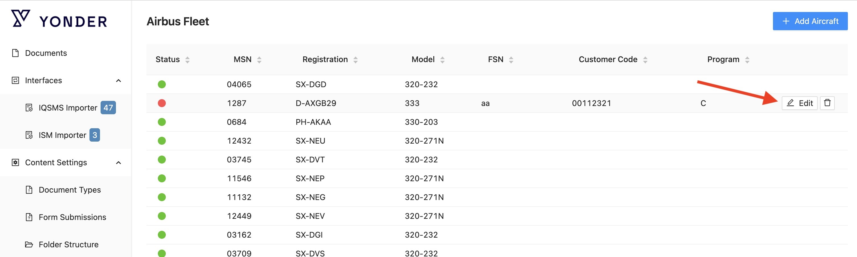Screen dimensions: 857x257
Task: Click the red status dot for MSN 1287
Action: pos(162,103)
